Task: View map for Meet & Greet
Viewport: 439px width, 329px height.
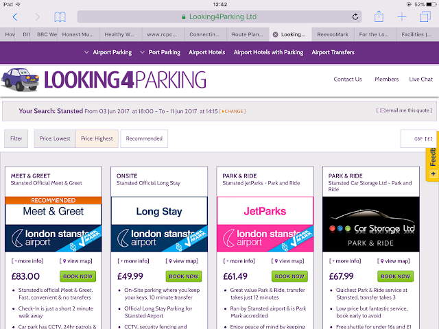Action: point(76,261)
